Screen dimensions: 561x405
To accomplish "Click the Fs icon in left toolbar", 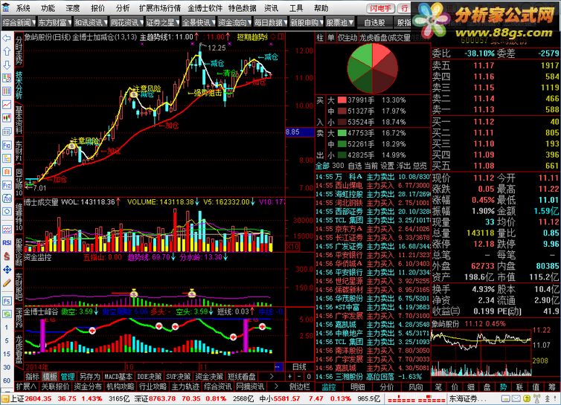I will (7, 301).
